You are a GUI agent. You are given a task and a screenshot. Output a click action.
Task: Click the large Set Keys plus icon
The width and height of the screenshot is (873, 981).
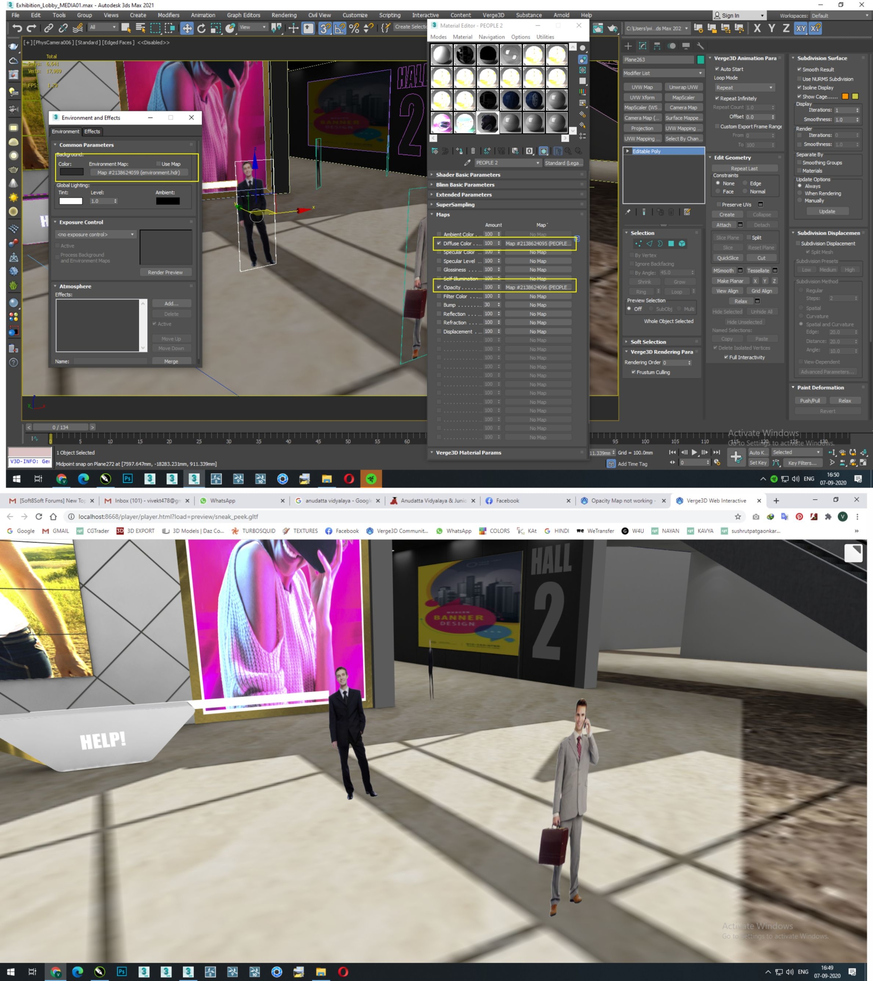[x=736, y=457]
